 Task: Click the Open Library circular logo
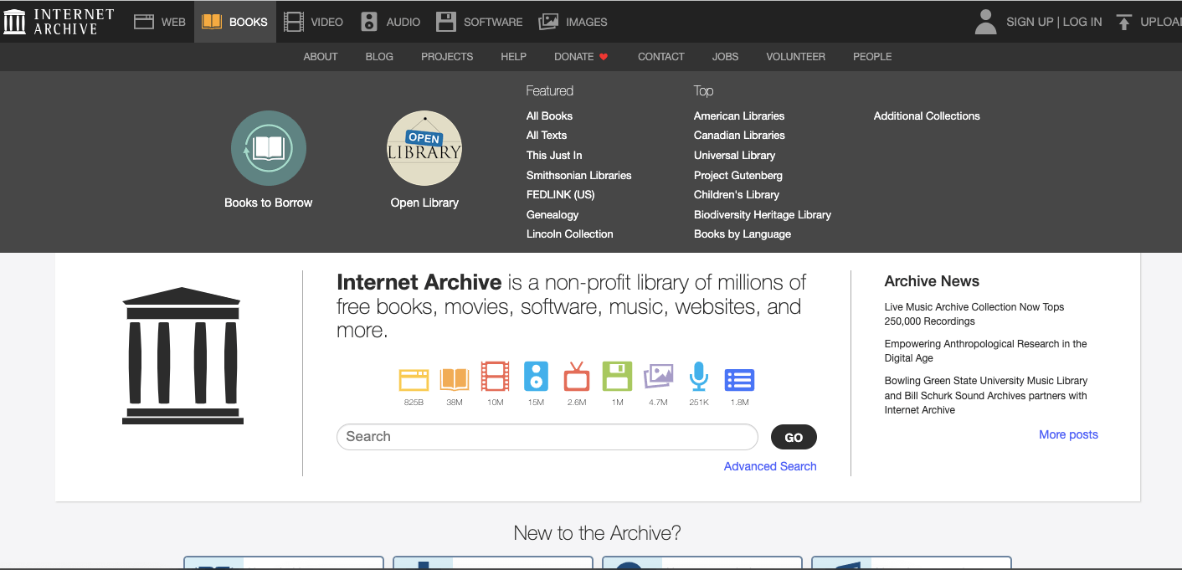pyautogui.click(x=424, y=148)
